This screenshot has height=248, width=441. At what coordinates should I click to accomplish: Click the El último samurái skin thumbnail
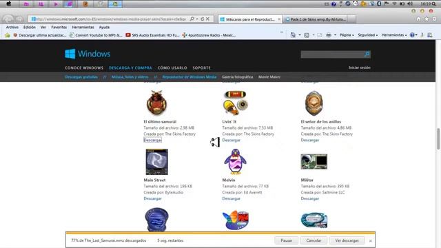point(156,103)
